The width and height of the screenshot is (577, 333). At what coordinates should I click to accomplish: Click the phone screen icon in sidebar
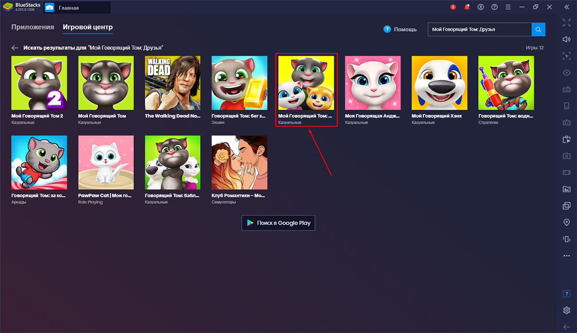pyautogui.click(x=566, y=106)
